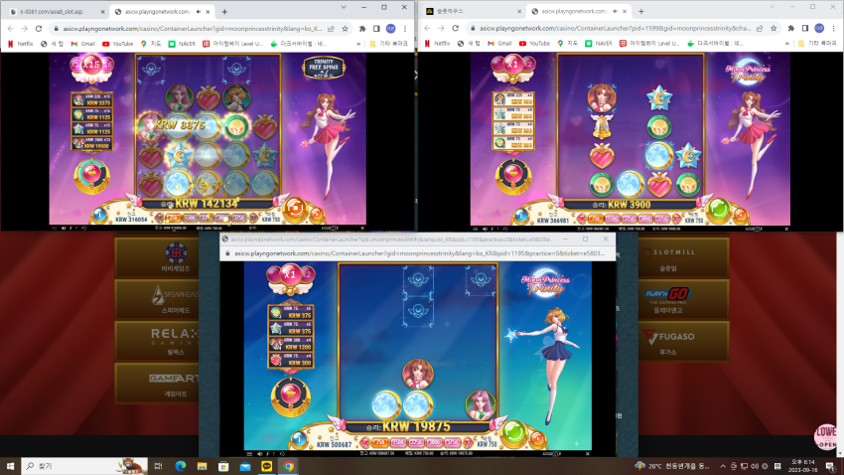Bookmark page with star in top-left window
The height and width of the screenshot is (475, 844).
pos(345,29)
